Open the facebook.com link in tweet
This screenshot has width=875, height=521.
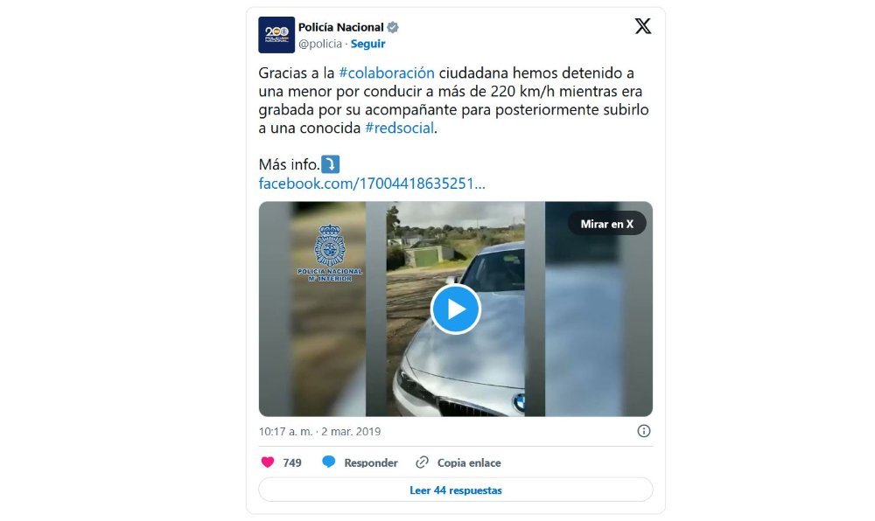[372, 184]
